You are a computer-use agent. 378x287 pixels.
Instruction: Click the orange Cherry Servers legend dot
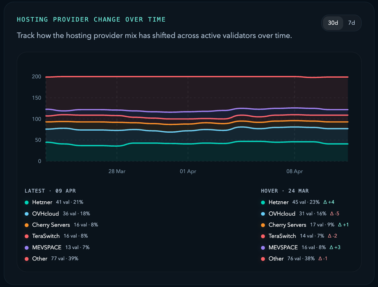coord(26,225)
